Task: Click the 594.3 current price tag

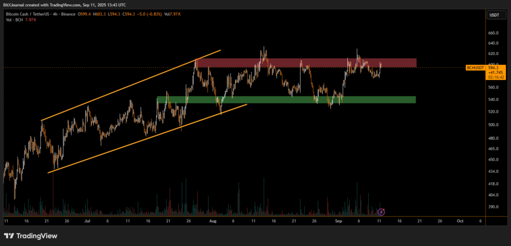Action: tap(494, 67)
